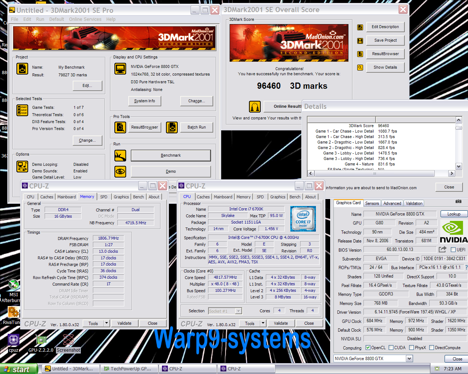
Task: Click the System Info button
Action: click(x=145, y=101)
